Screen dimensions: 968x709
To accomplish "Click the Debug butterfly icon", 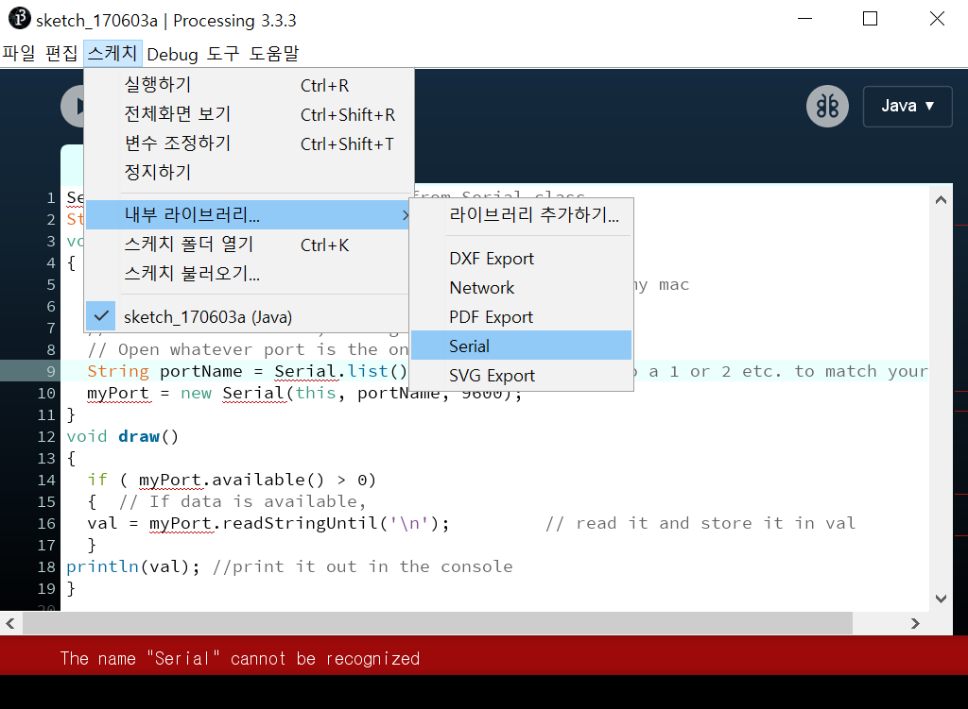I will pyautogui.click(x=827, y=106).
